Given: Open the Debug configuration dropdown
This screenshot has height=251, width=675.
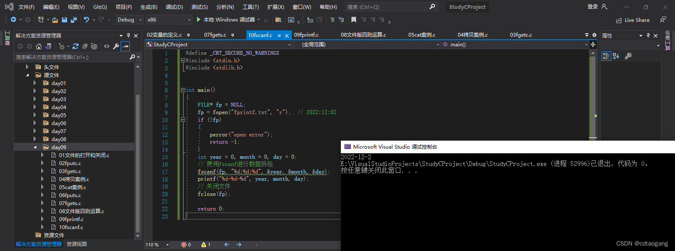Looking at the screenshot, I should pos(130,20).
